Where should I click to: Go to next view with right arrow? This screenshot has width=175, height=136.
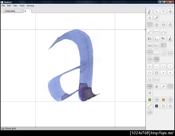(170, 73)
